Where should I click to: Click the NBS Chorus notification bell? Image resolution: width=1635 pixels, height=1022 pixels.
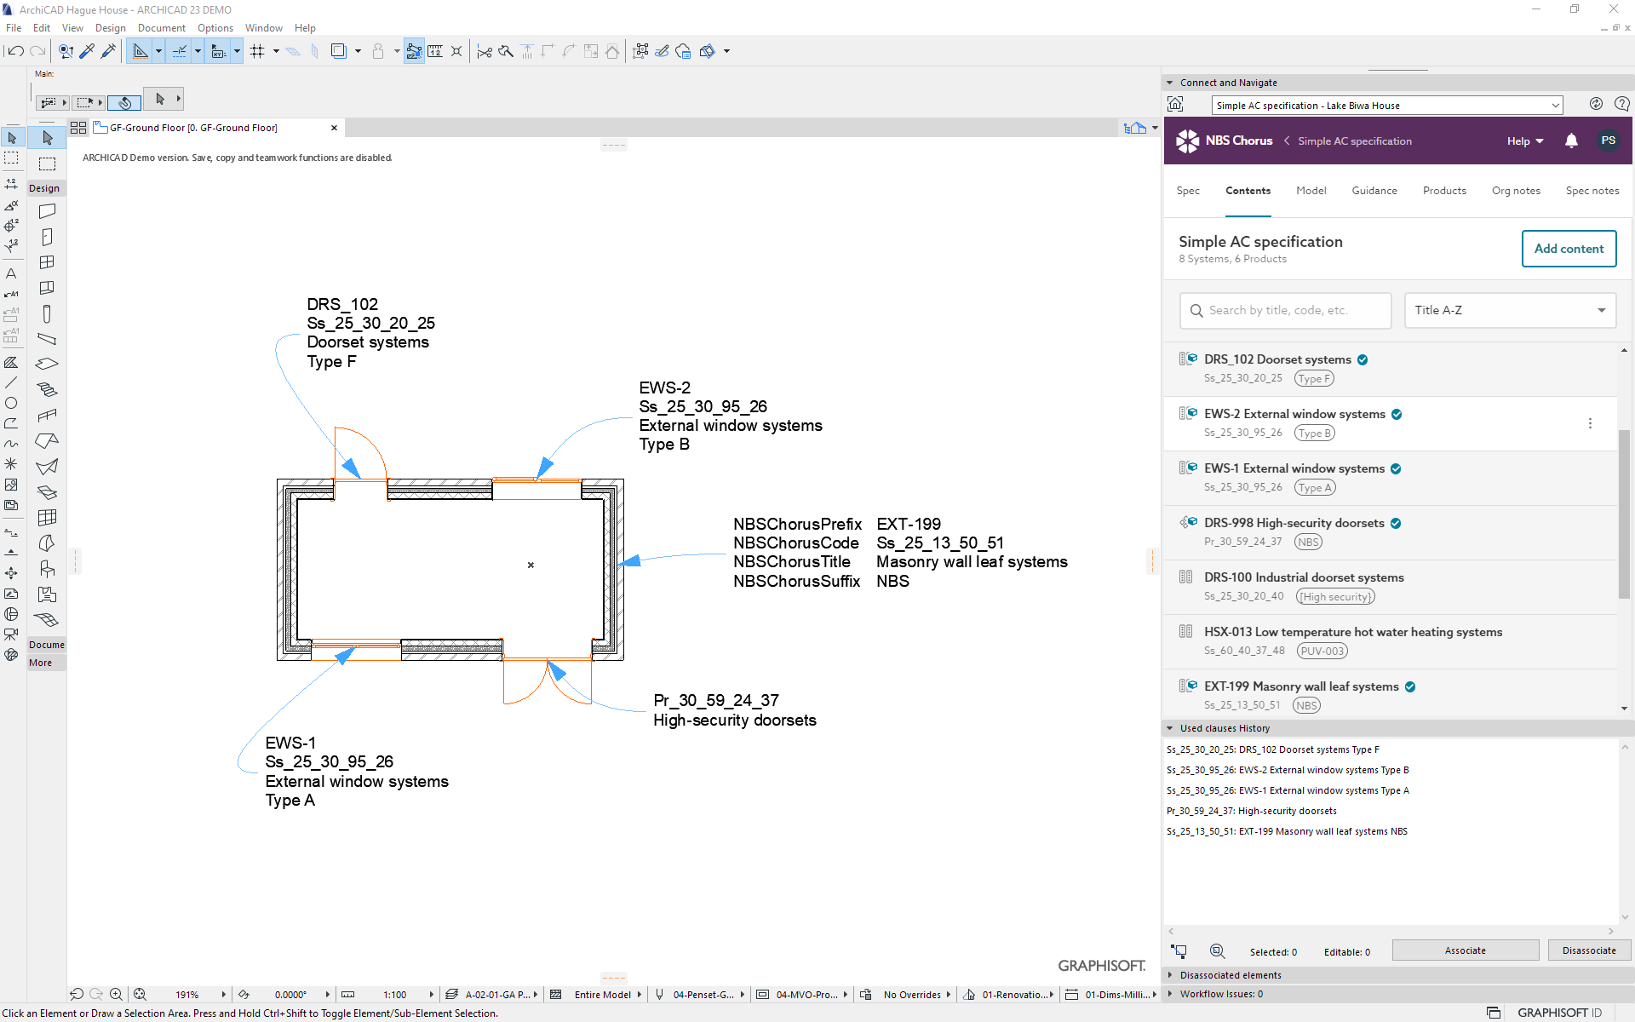[x=1570, y=141]
